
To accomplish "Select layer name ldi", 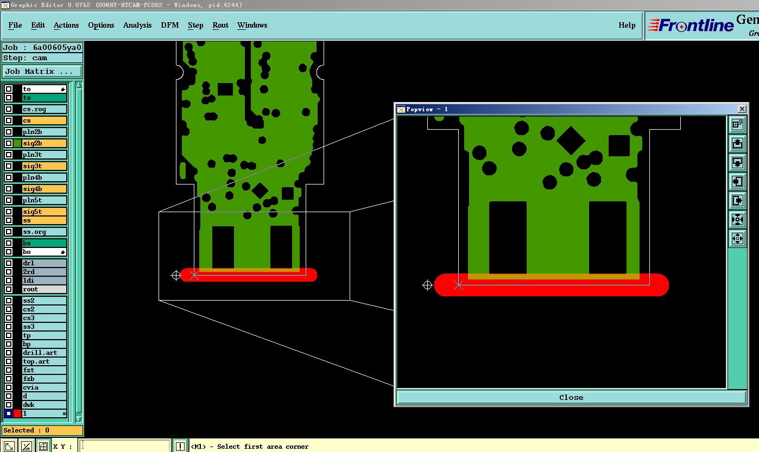I will tap(45, 281).
